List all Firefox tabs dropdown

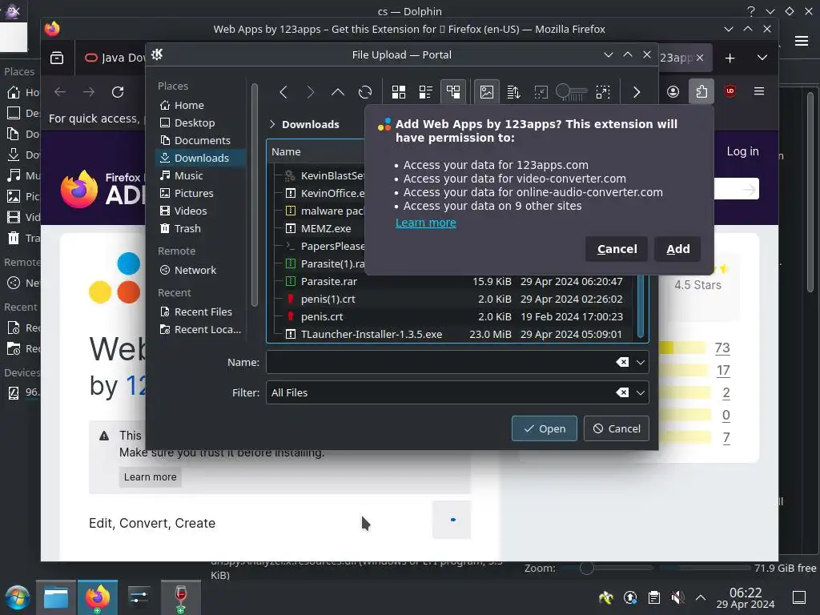(762, 58)
